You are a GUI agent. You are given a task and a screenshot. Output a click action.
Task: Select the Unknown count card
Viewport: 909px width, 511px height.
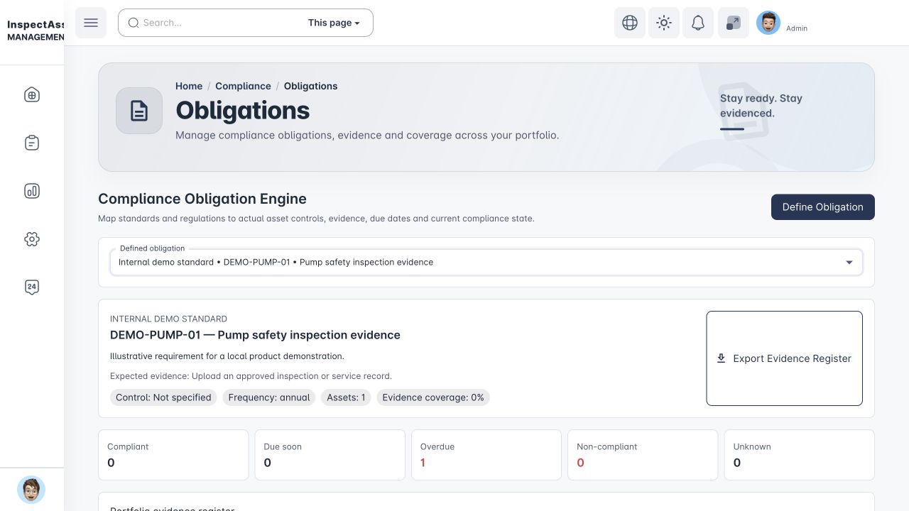coord(800,455)
